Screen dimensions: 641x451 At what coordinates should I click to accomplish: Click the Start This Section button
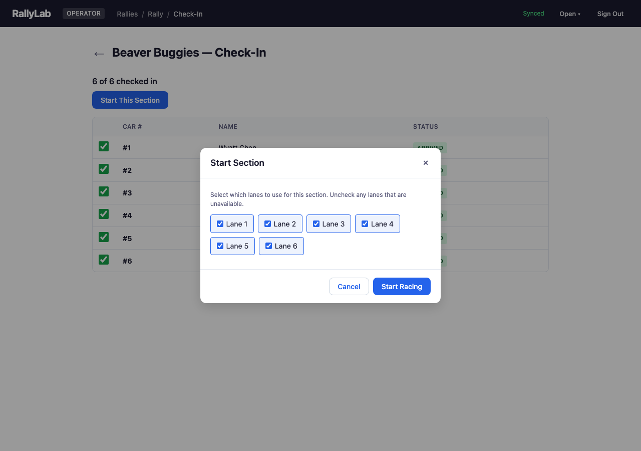tap(130, 100)
